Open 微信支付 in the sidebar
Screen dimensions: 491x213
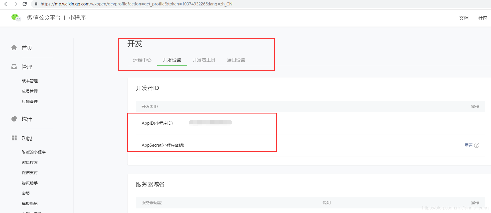pyautogui.click(x=30, y=173)
